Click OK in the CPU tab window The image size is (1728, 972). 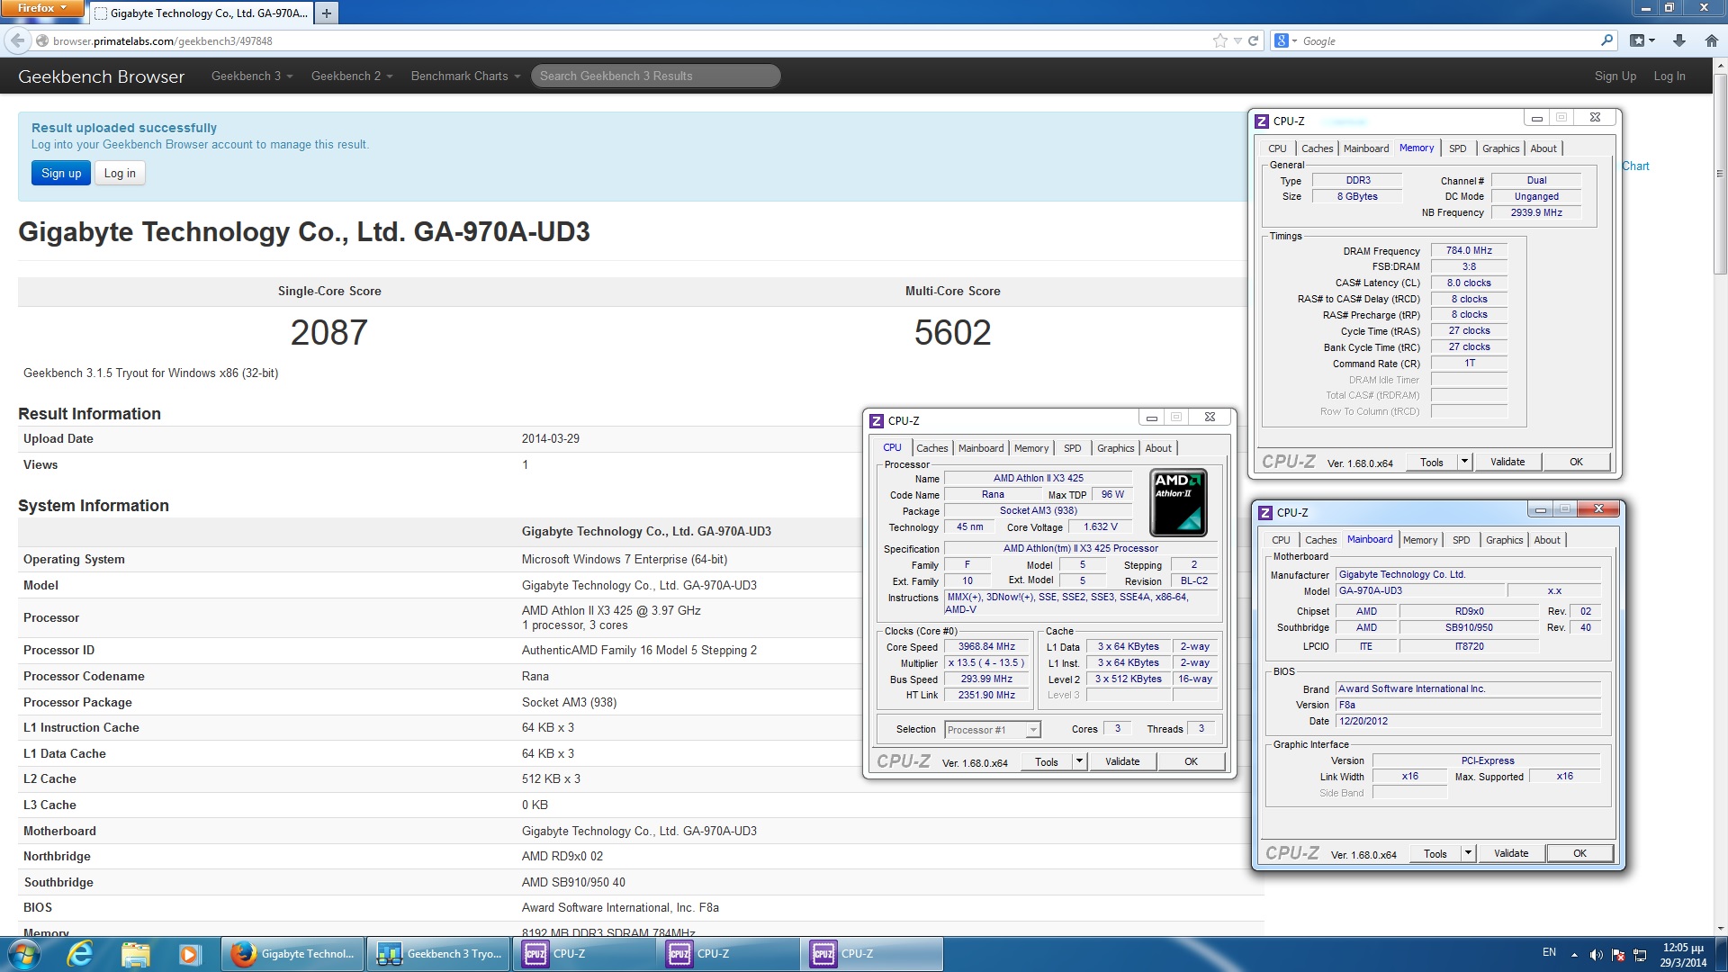pyautogui.click(x=1191, y=761)
